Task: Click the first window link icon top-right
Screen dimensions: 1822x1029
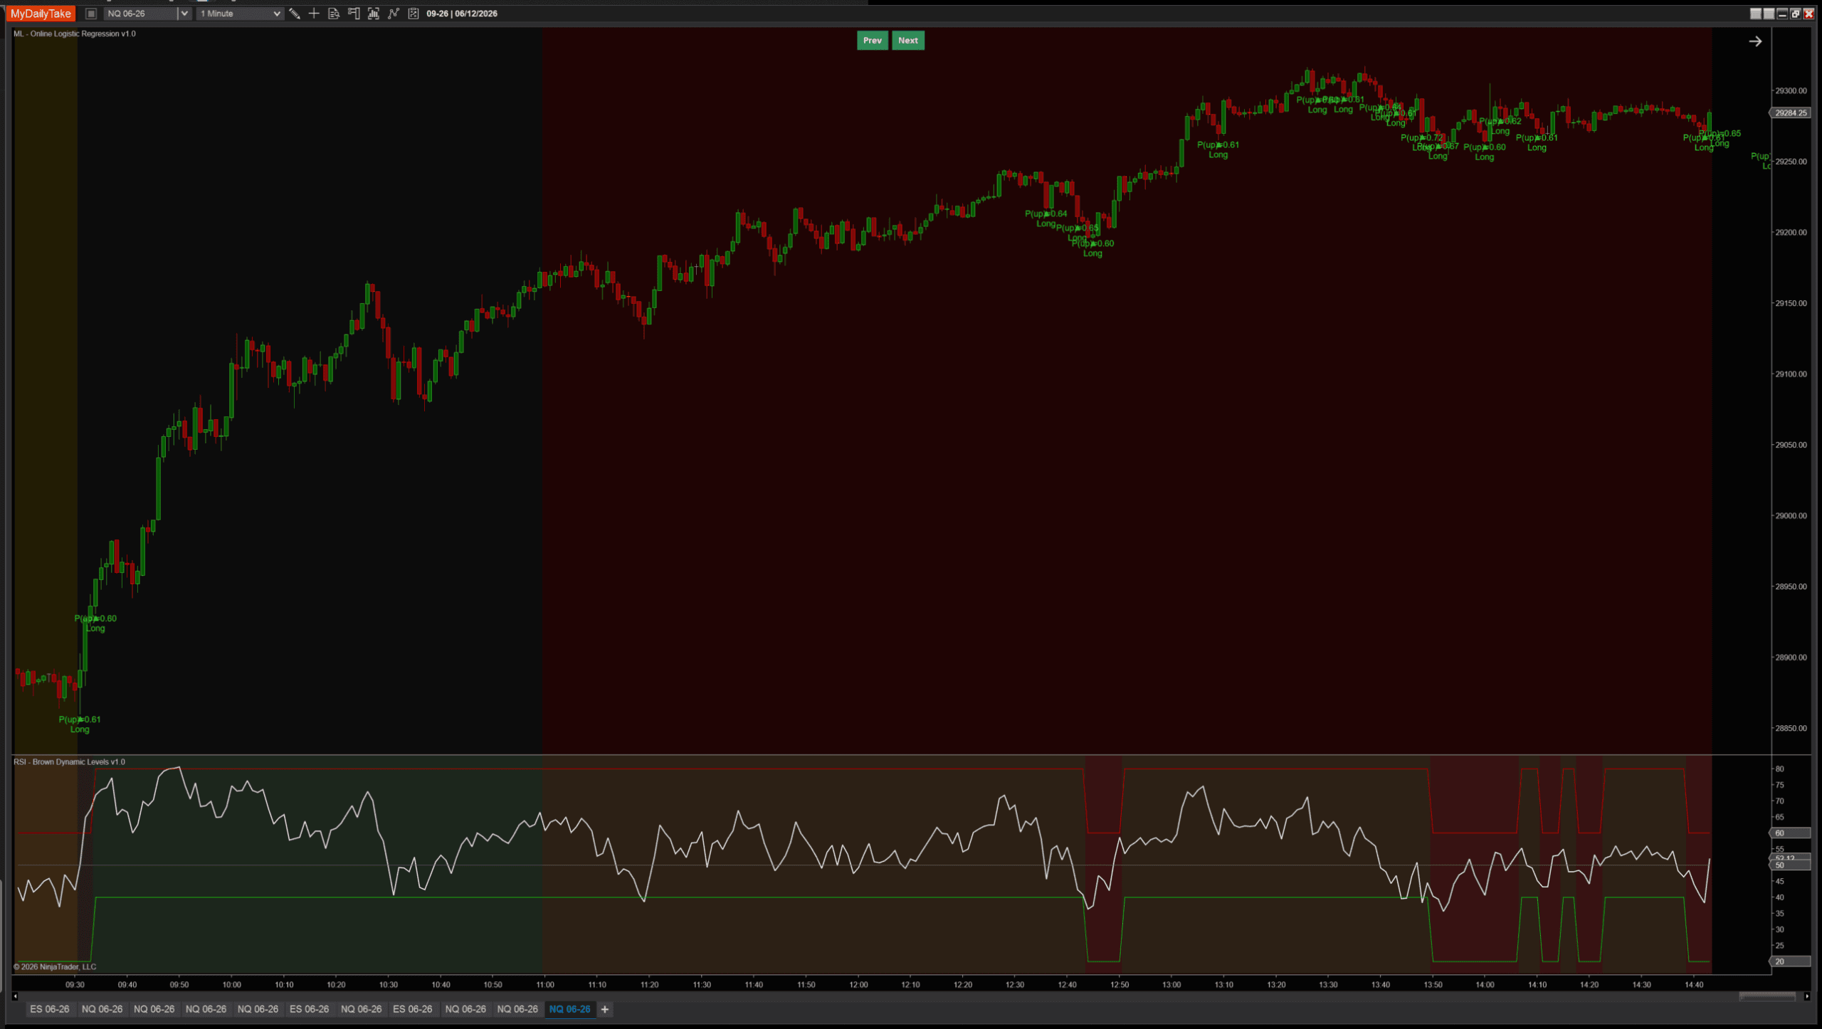Action: point(1756,14)
